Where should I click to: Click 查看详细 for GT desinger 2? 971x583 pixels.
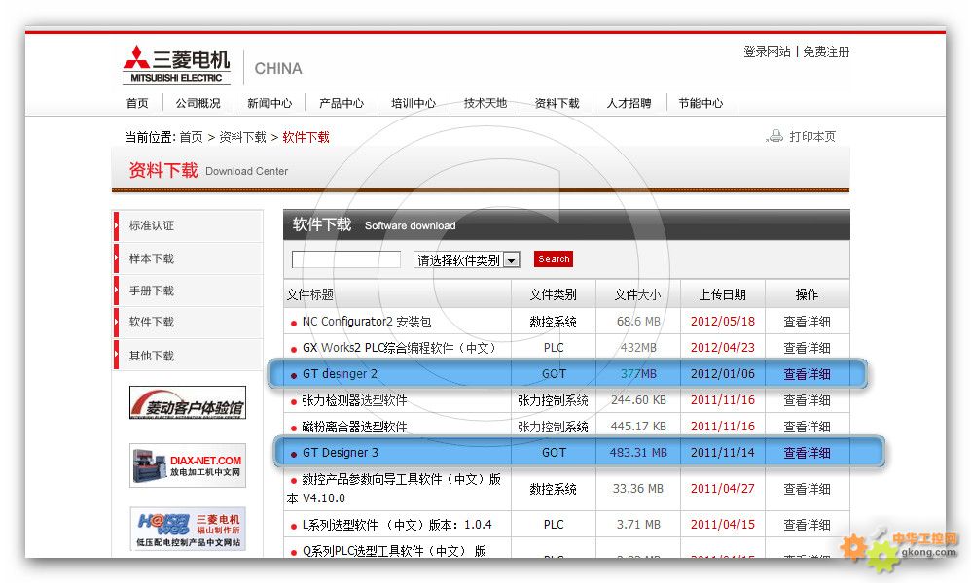tap(807, 374)
